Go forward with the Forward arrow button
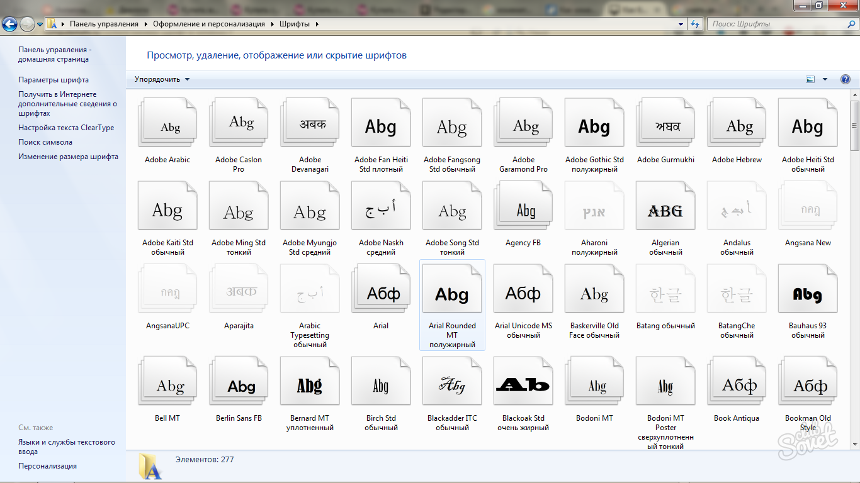Viewport: 860px width, 483px height. [27, 24]
